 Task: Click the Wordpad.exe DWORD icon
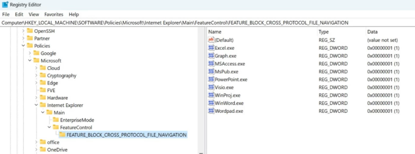pyautogui.click(x=211, y=111)
